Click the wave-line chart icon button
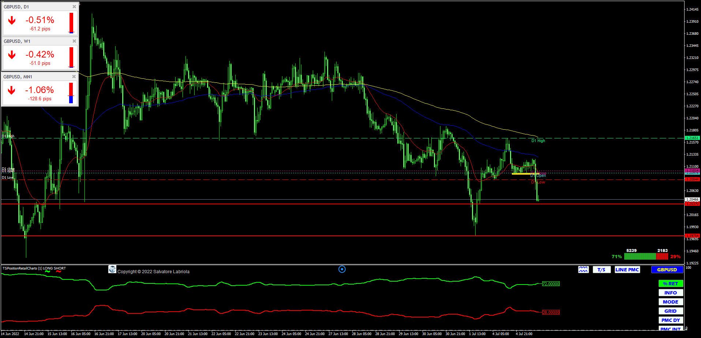This screenshot has width=701, height=338. click(583, 270)
